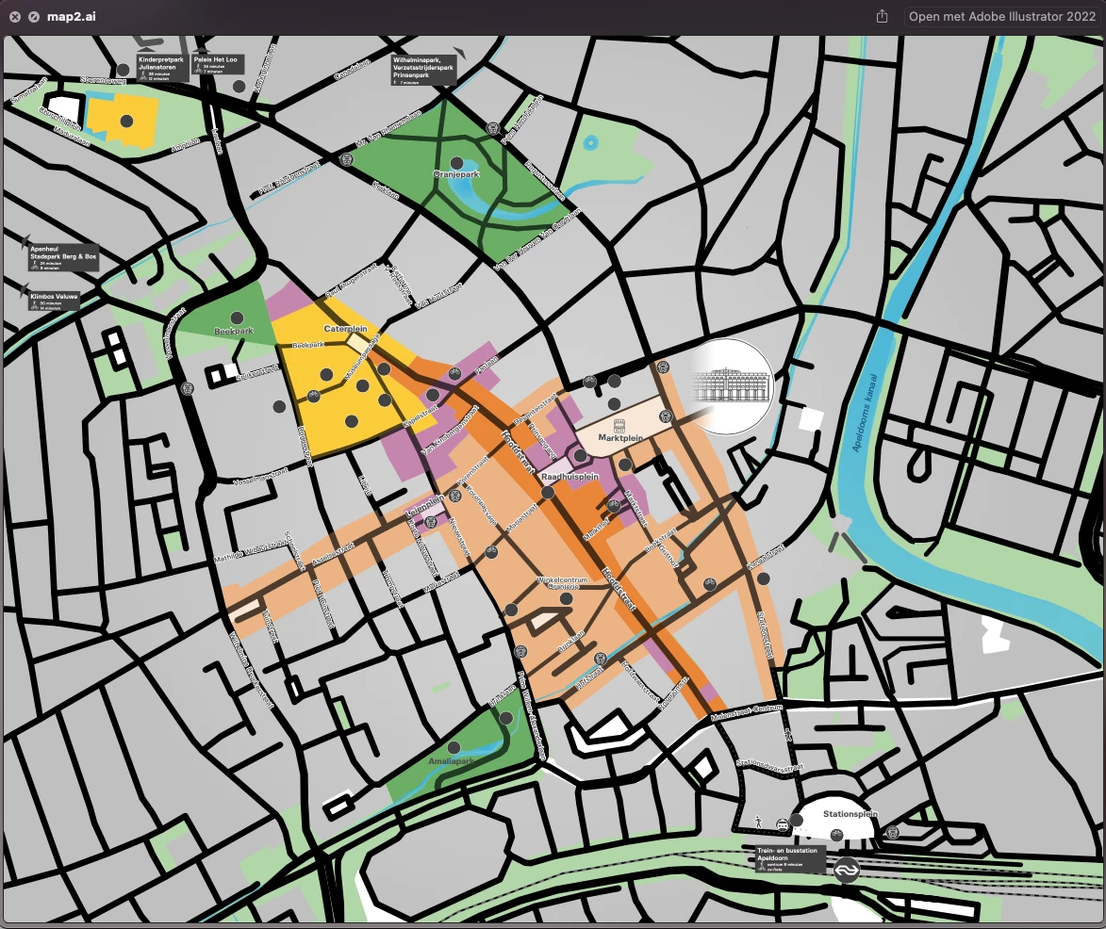The height and width of the screenshot is (929, 1106).
Task: Click the bus icon left of Stationsplein
Action: tap(782, 824)
